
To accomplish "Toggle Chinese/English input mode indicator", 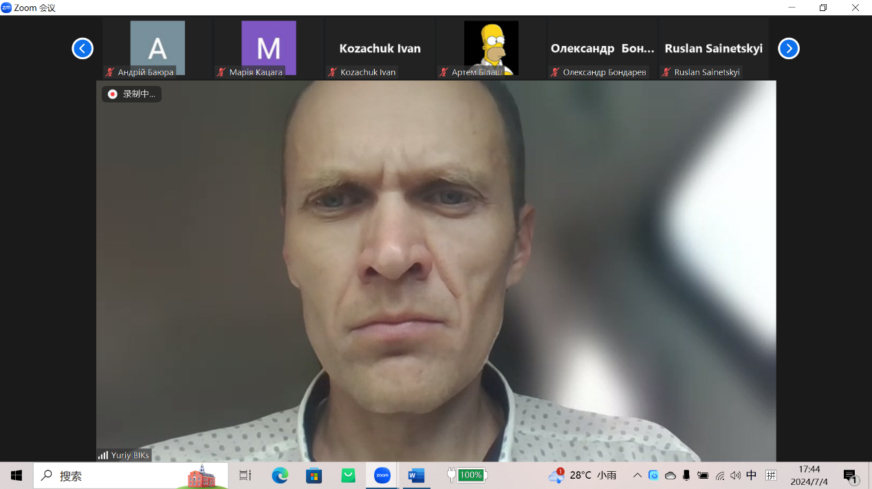I will tap(752, 475).
